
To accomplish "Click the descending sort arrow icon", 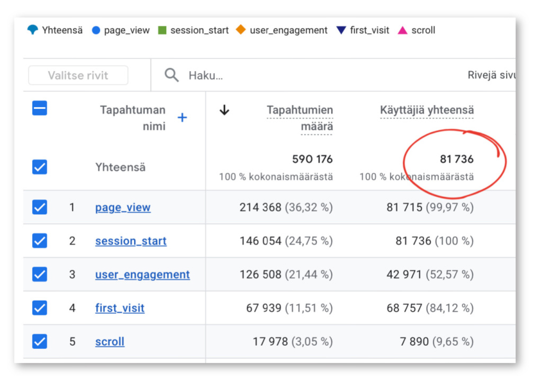I will tap(224, 110).
